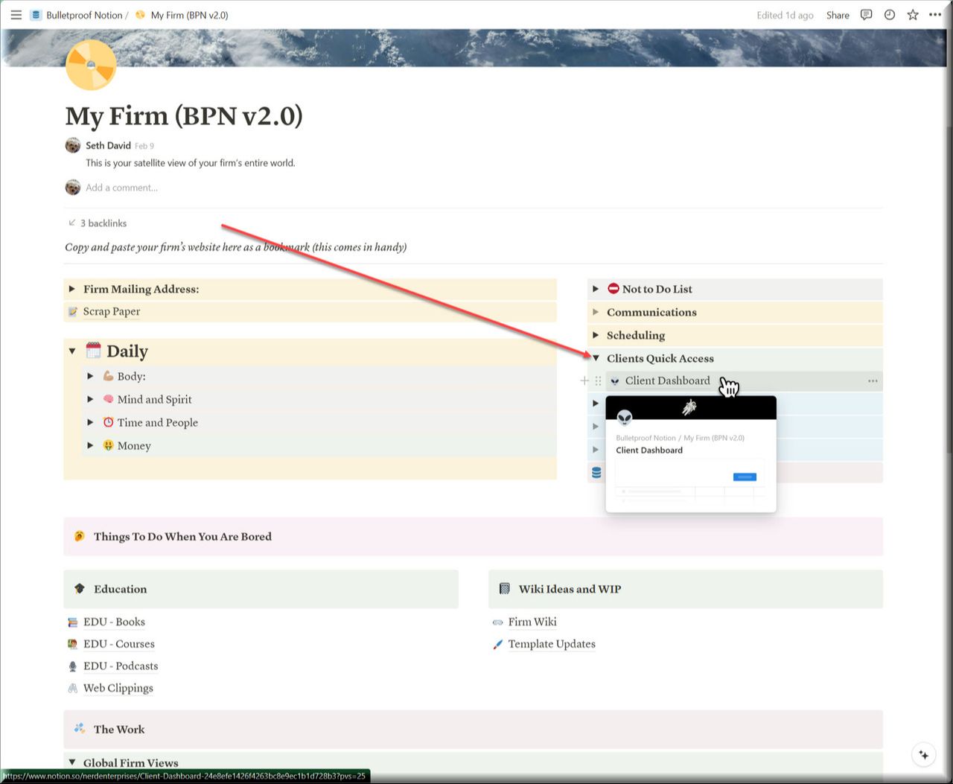The width and height of the screenshot is (953, 784).
Task: Expand the Money toggle
Action: click(x=90, y=445)
